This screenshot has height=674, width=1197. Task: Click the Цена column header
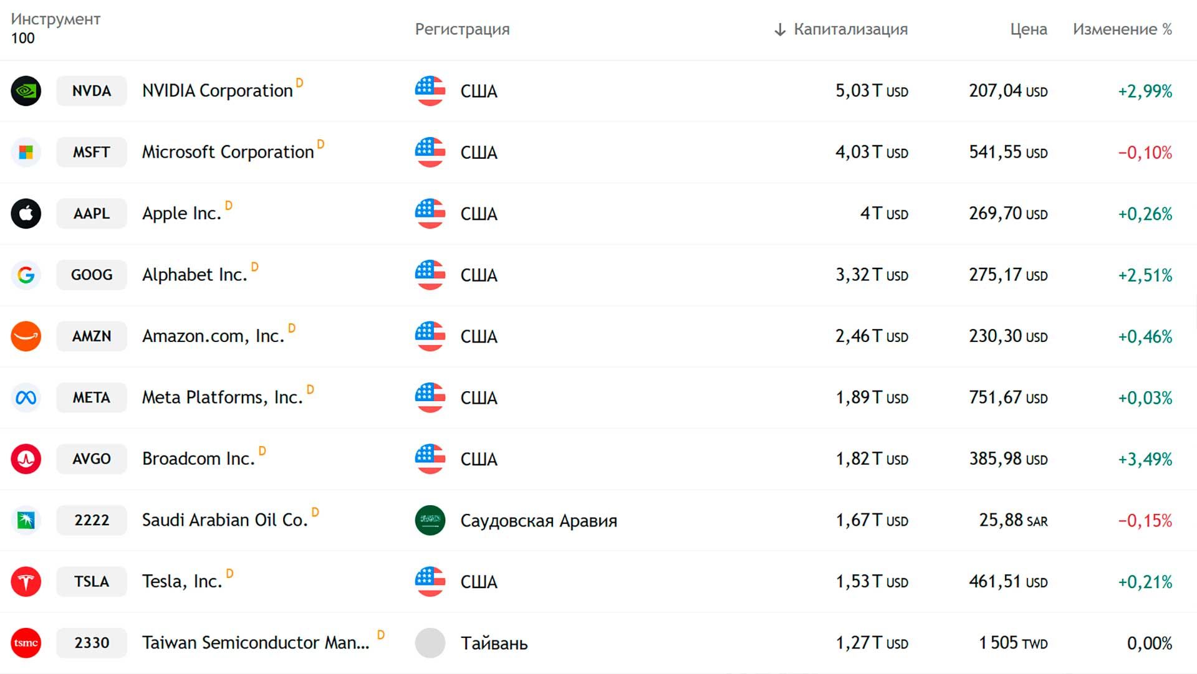pyautogui.click(x=1028, y=29)
